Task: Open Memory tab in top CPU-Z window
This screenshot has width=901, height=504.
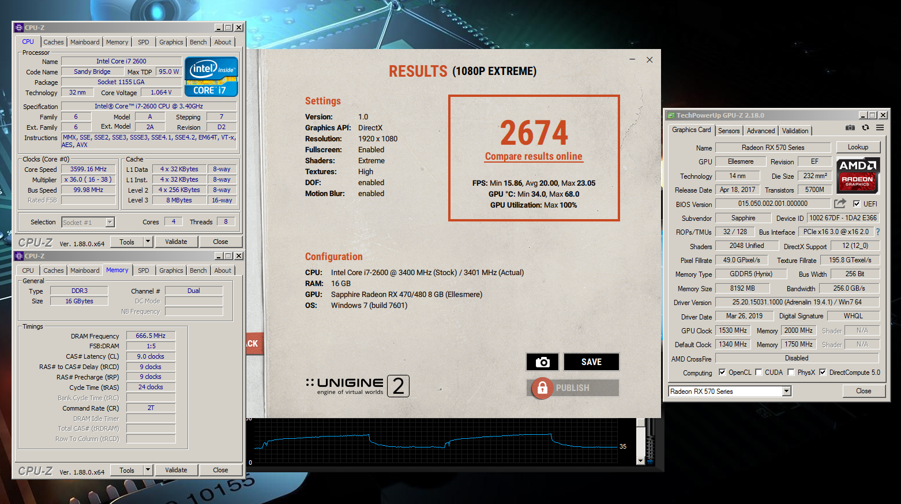Action: pos(117,42)
